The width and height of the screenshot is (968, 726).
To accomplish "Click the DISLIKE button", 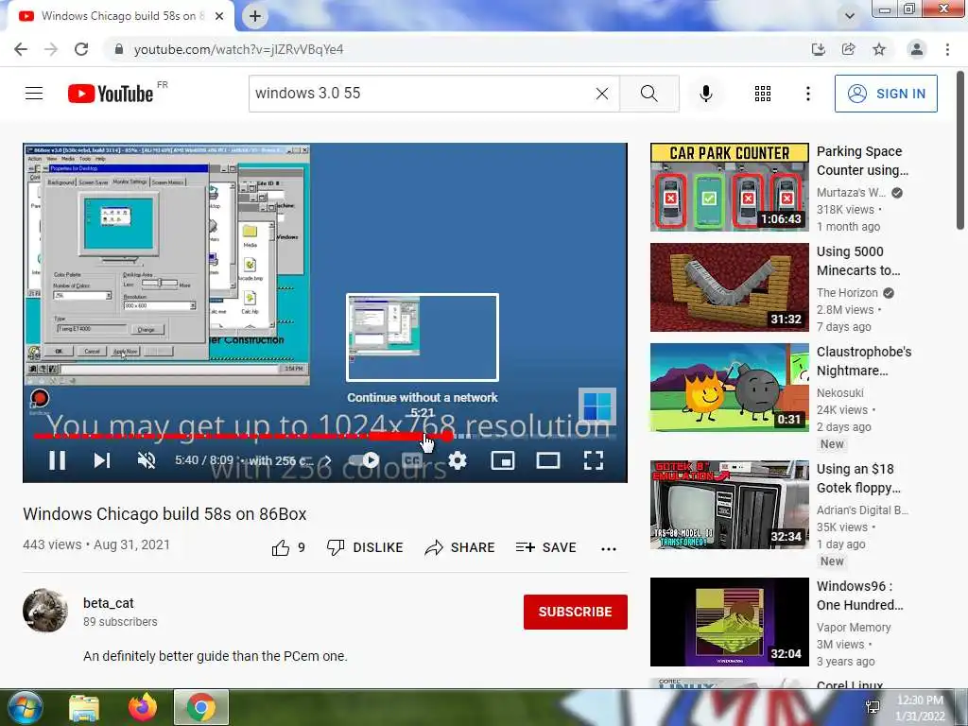I will point(365,547).
